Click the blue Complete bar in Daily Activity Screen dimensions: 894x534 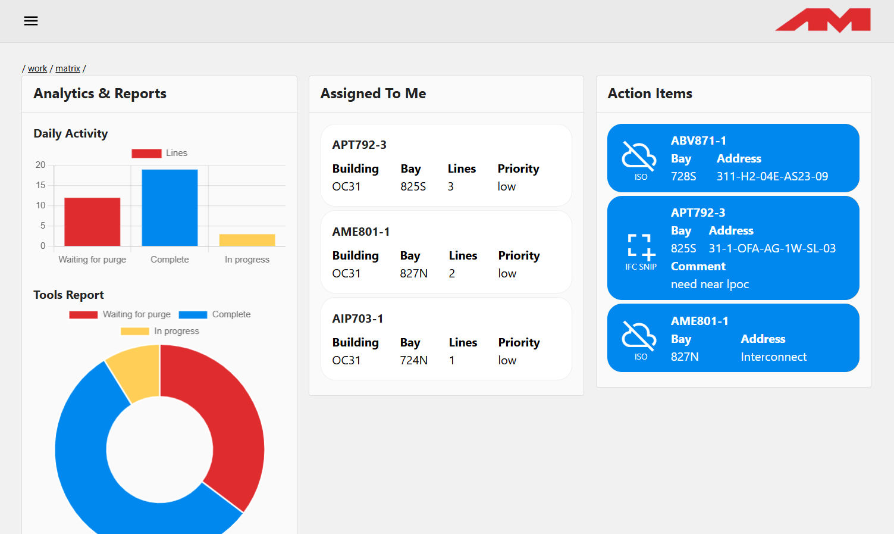point(170,208)
